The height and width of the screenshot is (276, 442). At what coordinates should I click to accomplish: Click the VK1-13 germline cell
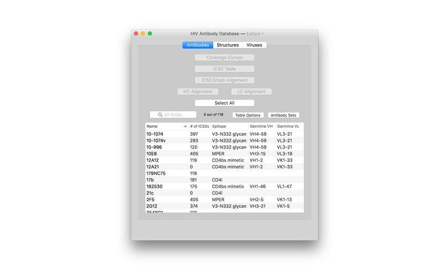[x=285, y=199]
